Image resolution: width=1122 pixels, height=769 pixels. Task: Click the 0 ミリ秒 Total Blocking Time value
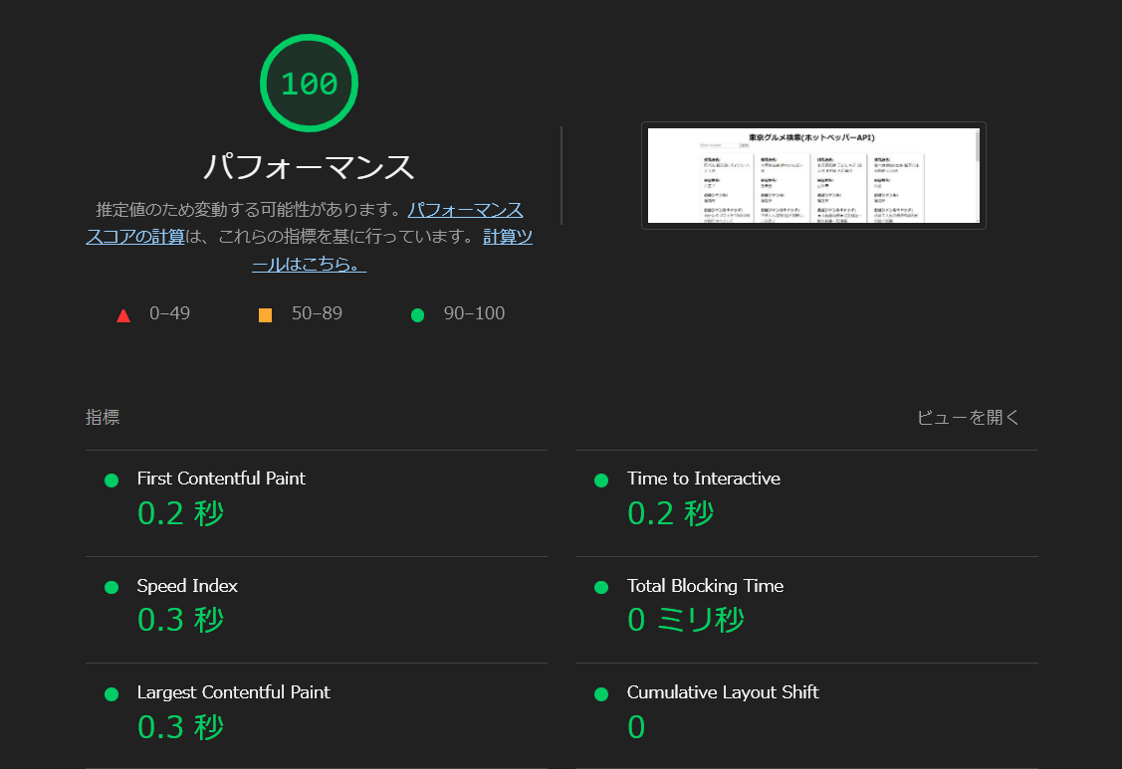click(686, 620)
